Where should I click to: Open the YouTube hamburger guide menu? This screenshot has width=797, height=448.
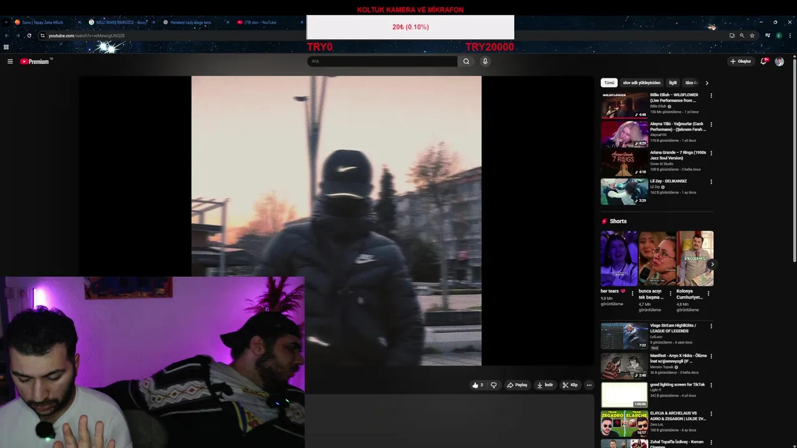pyautogui.click(x=10, y=61)
